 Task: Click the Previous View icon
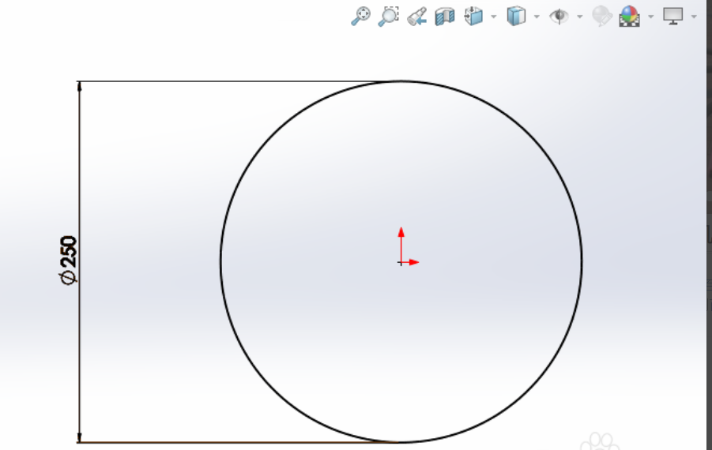click(x=416, y=17)
